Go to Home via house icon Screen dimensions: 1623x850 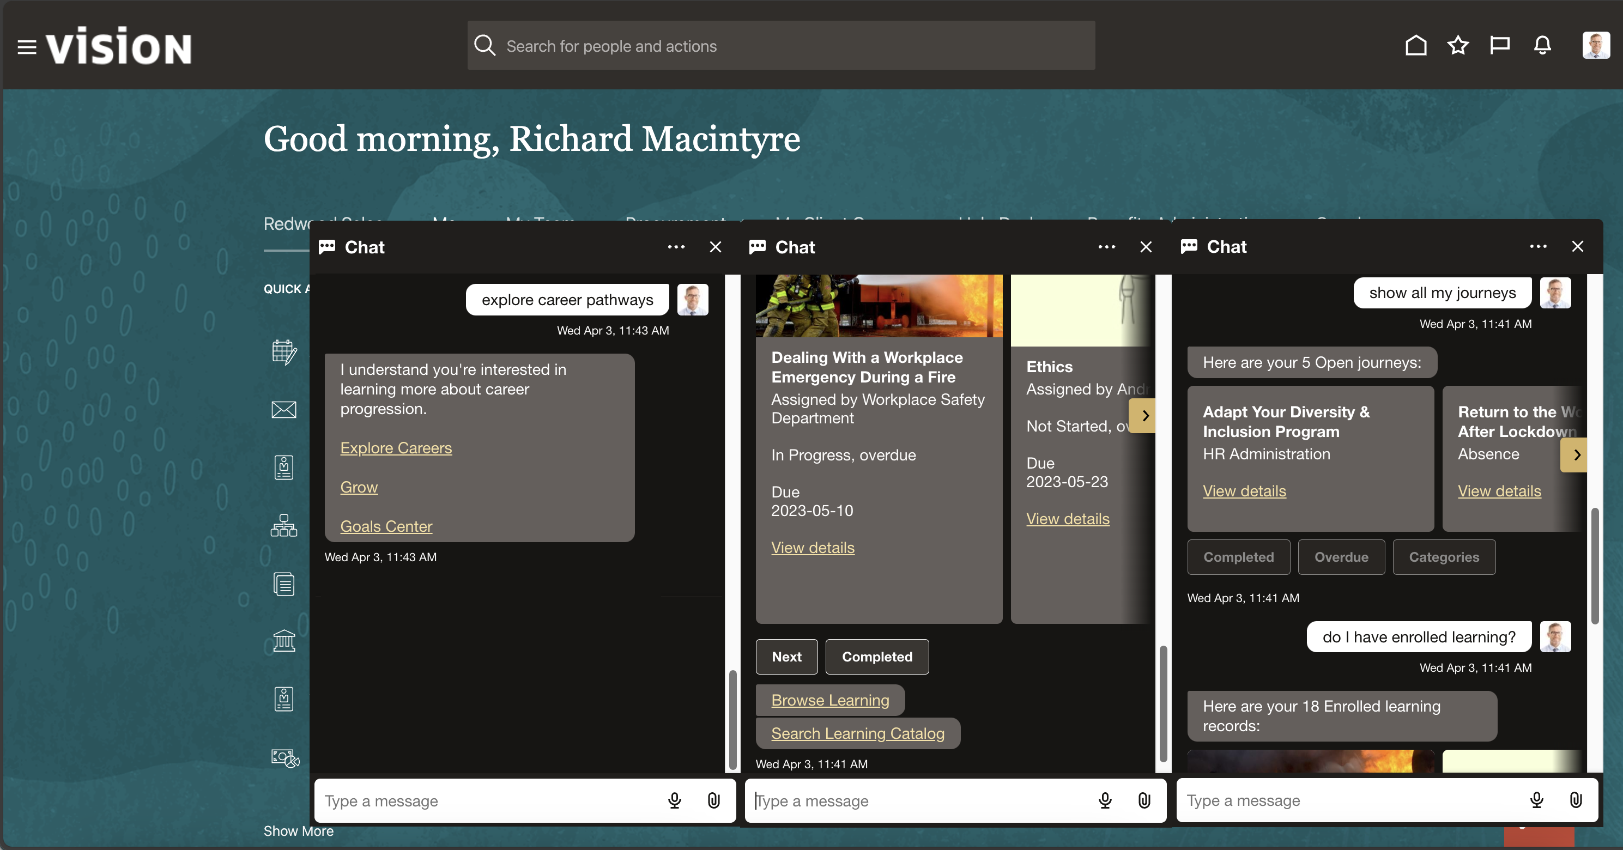click(x=1415, y=45)
